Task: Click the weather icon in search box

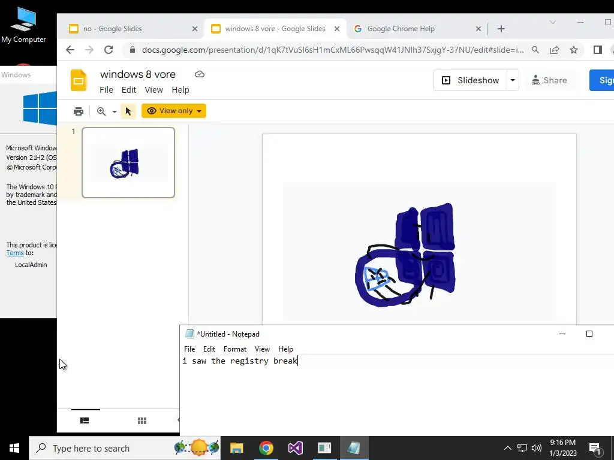Action: point(197,448)
